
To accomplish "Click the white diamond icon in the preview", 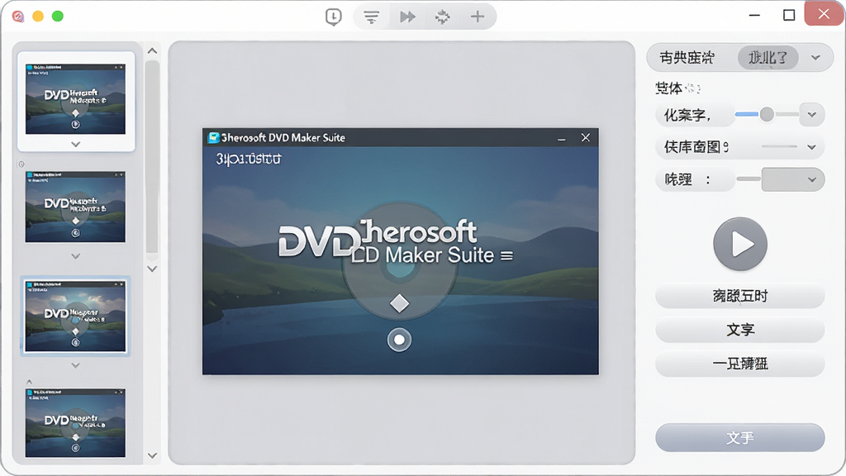I will (399, 303).
